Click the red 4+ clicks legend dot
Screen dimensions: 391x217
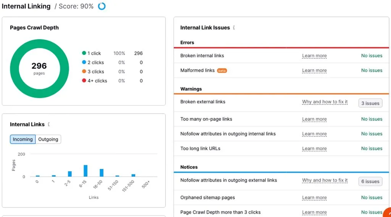[84, 81]
